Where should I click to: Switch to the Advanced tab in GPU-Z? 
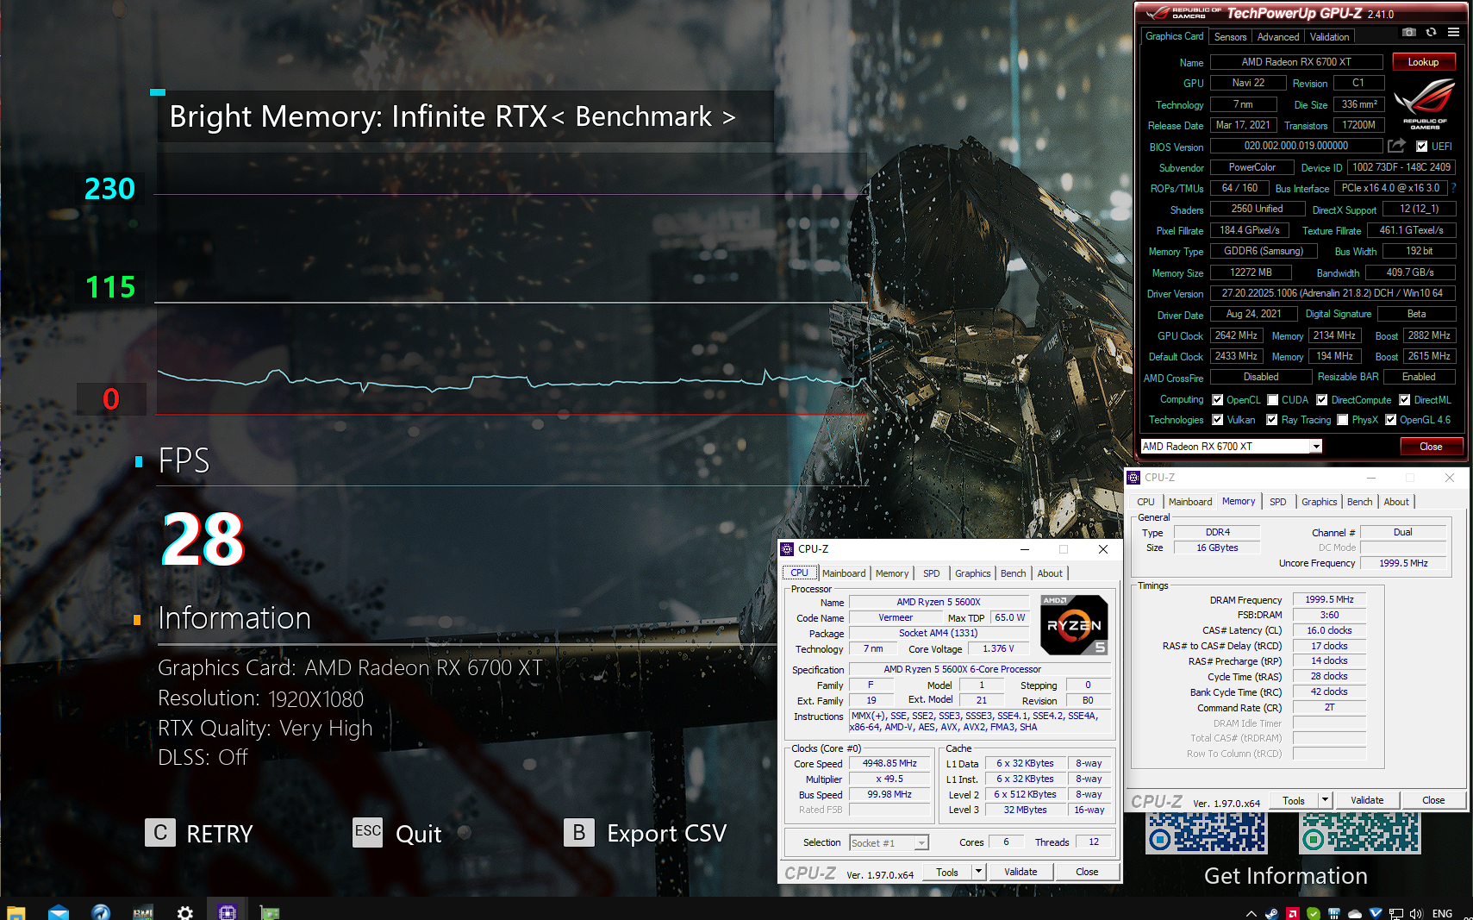pyautogui.click(x=1277, y=37)
